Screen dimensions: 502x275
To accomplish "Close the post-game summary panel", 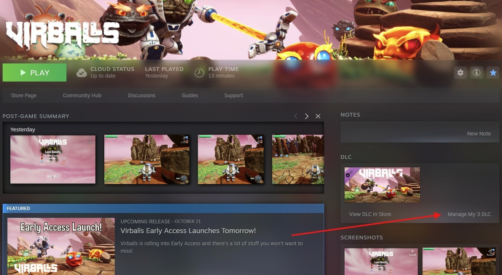I will click(x=318, y=116).
